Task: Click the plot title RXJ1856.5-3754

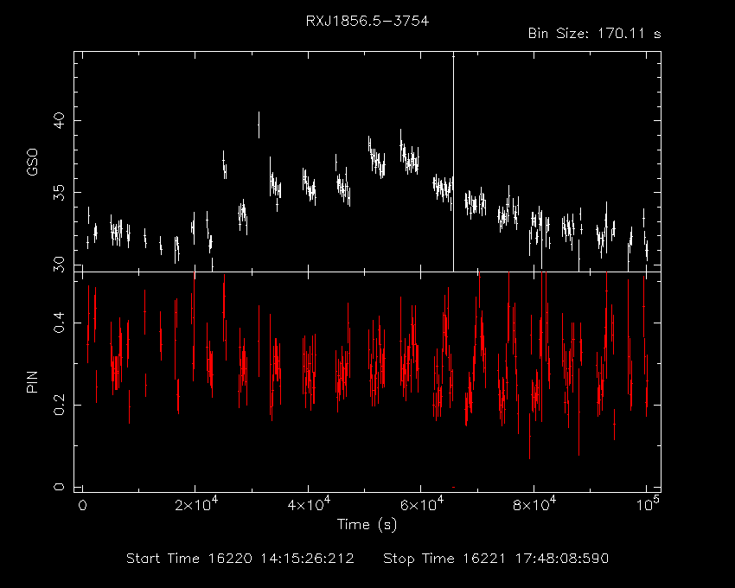Action: (367, 22)
